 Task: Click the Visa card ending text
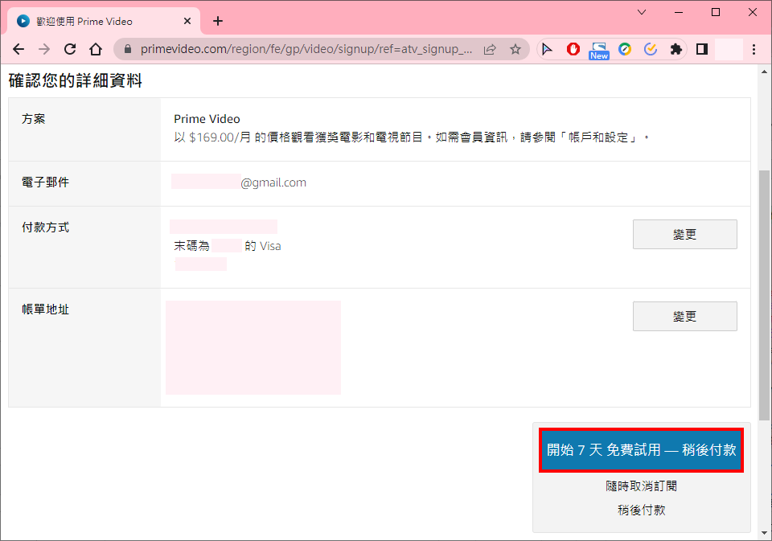point(228,246)
